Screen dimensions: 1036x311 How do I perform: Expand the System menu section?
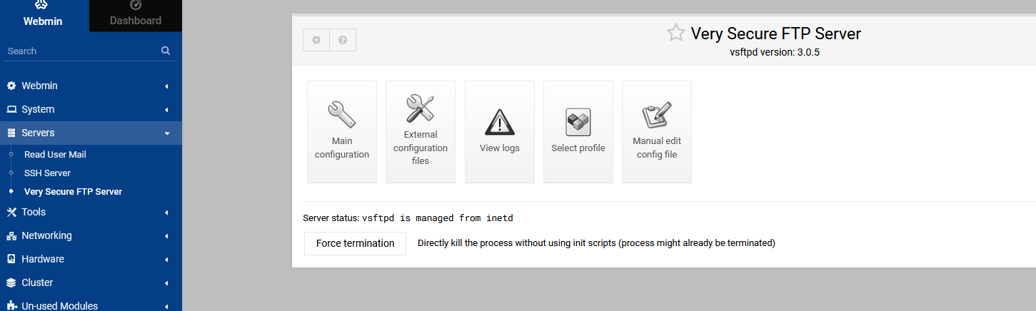(x=91, y=109)
